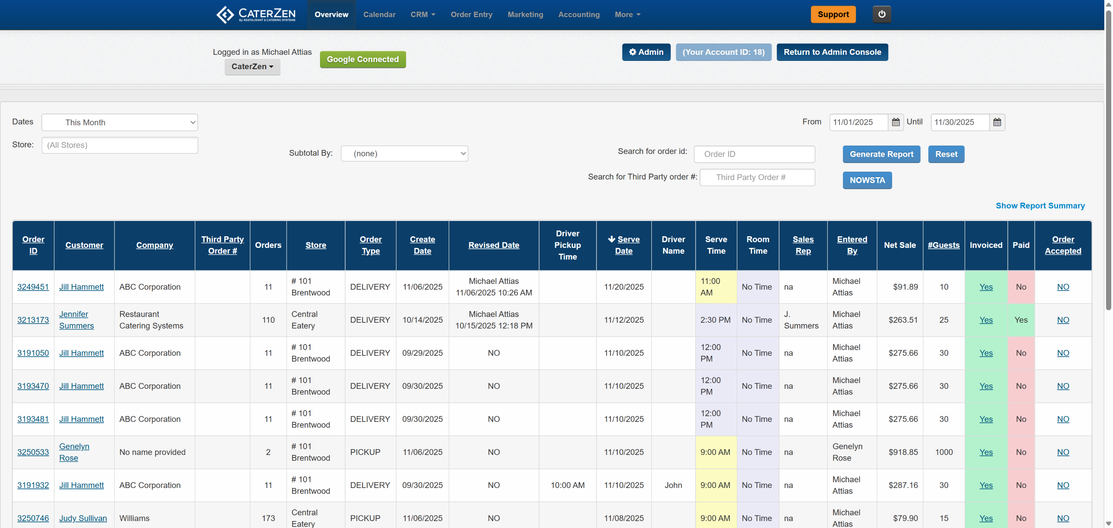
Task: Click the Store filter input
Action: pyautogui.click(x=120, y=145)
